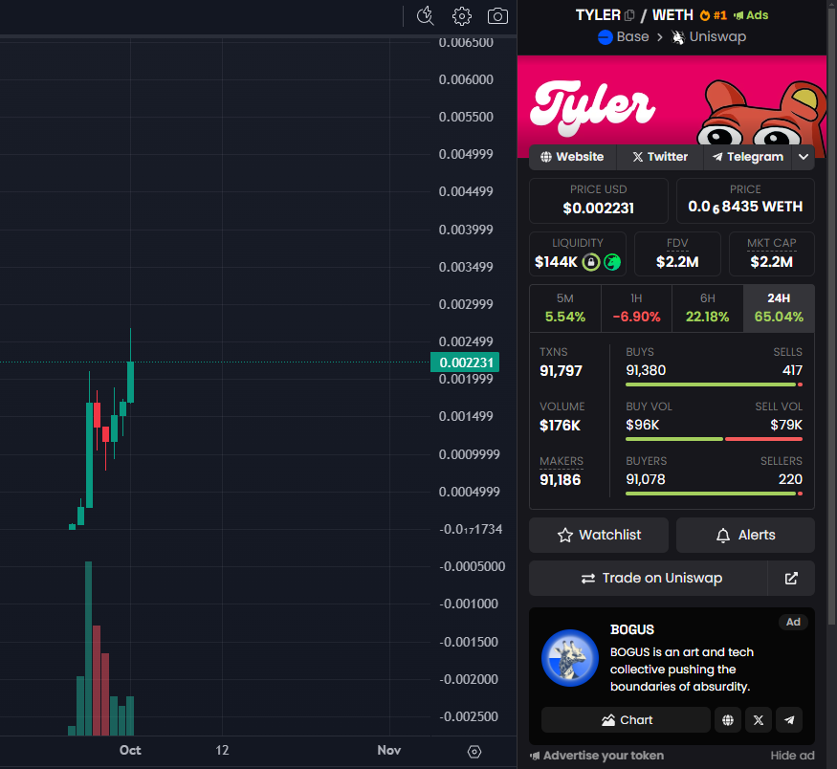
Task: Set price Alerts
Action: 745,536
